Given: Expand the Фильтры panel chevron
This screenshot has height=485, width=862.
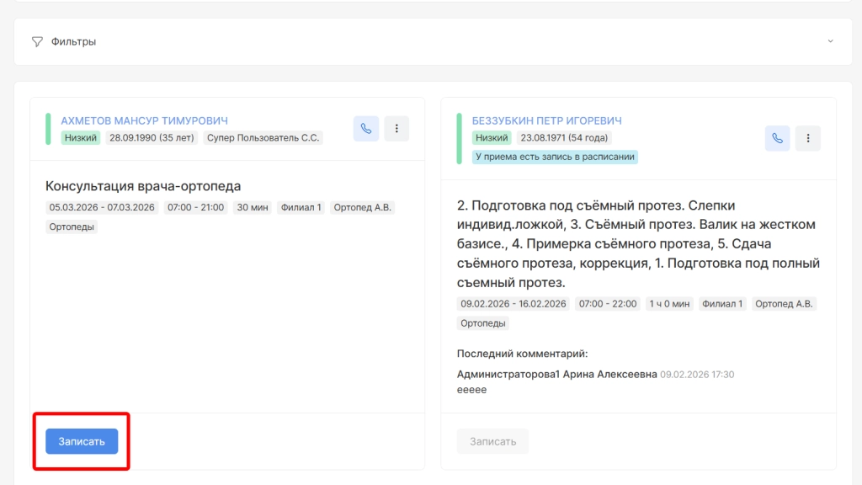Looking at the screenshot, I should tap(830, 41).
